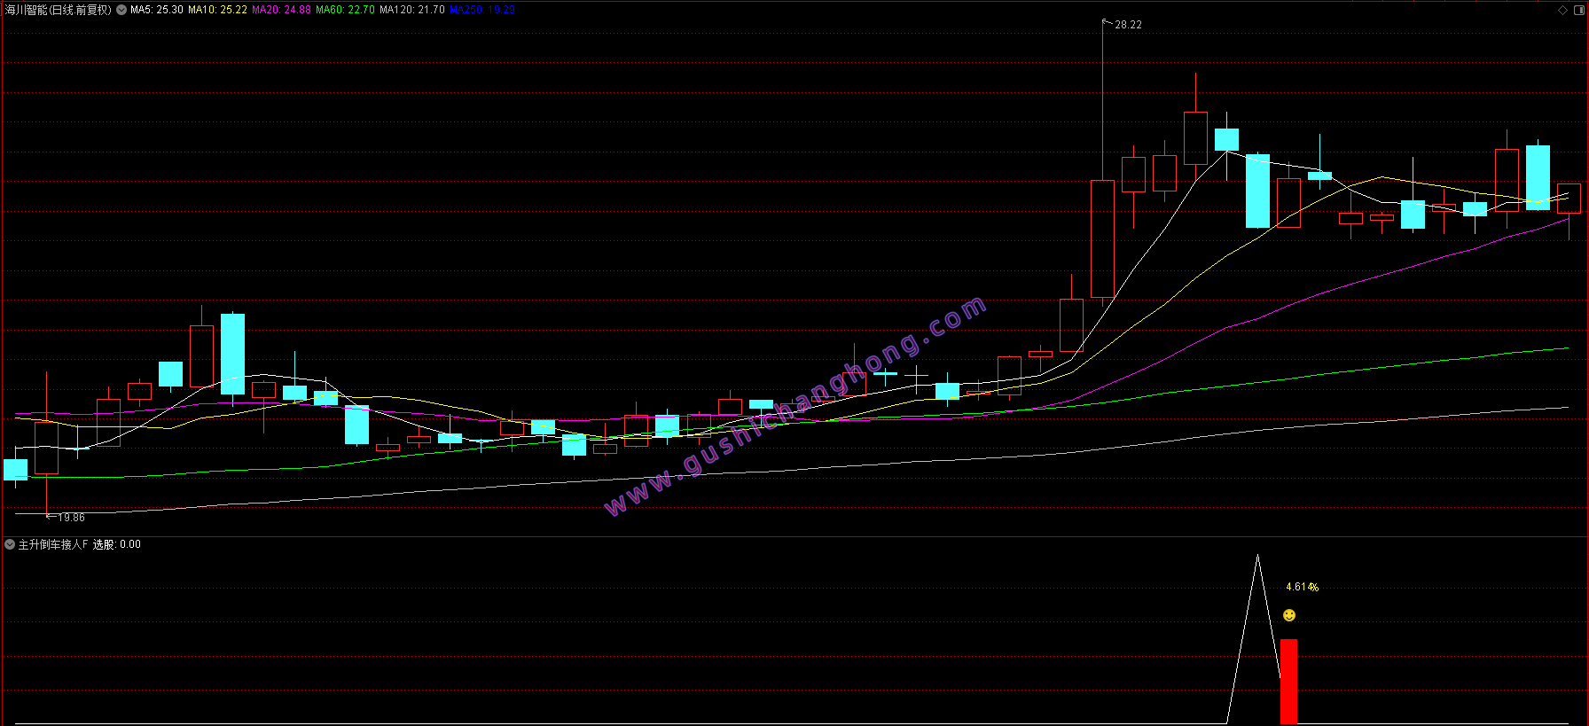The height and width of the screenshot is (726, 1589).
Task: Click the magenta MA20: 24.88 label
Action: (x=281, y=10)
